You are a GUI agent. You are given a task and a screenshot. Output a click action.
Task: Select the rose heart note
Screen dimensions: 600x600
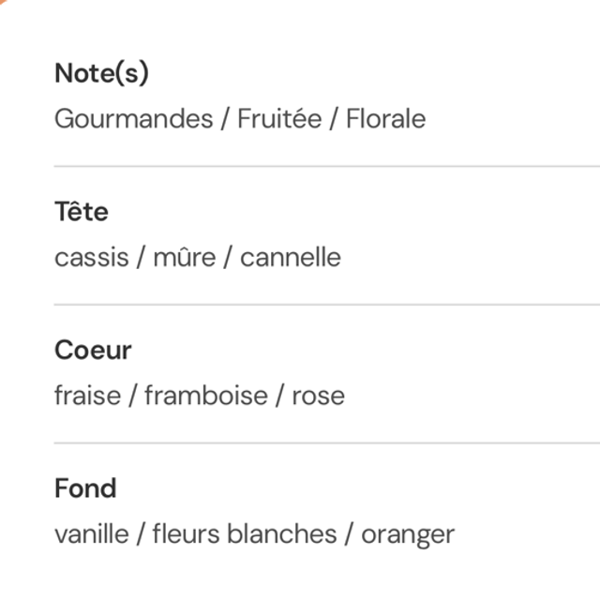click(x=318, y=396)
